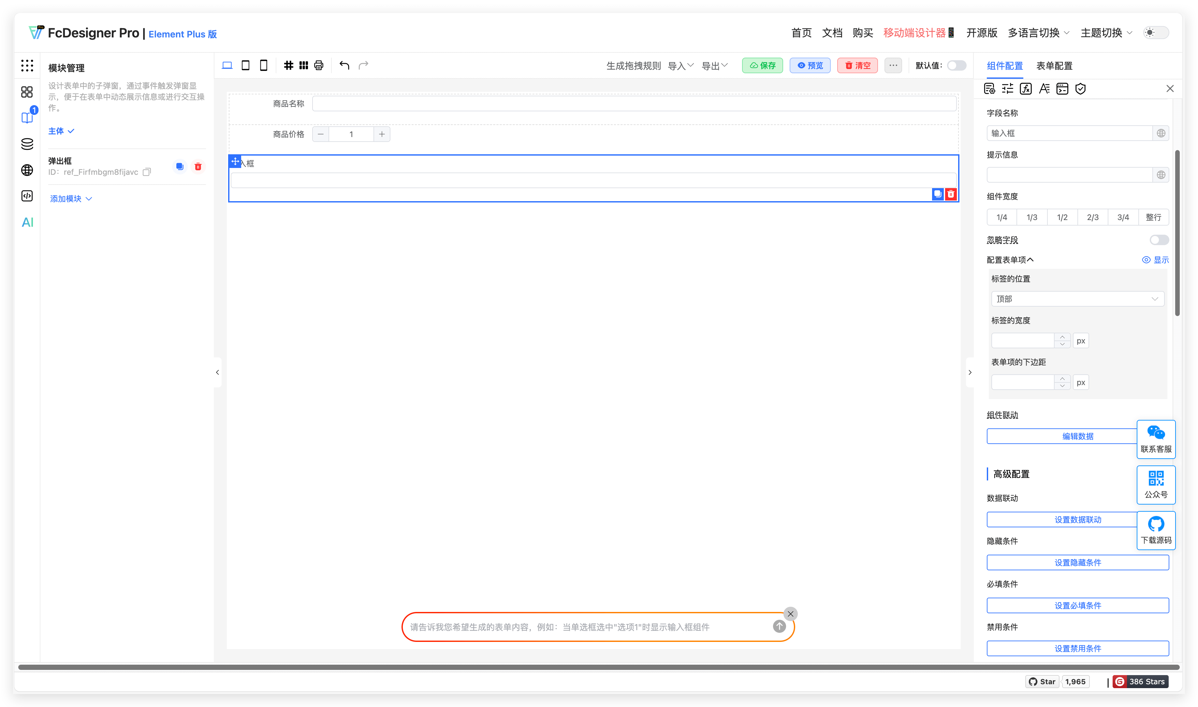Delete the 弹出框 module with the red trash icon

coord(198,166)
